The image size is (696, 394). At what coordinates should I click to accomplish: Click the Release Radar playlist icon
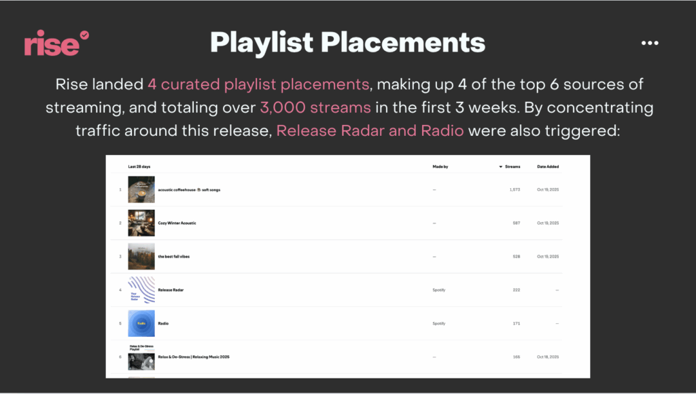point(141,290)
